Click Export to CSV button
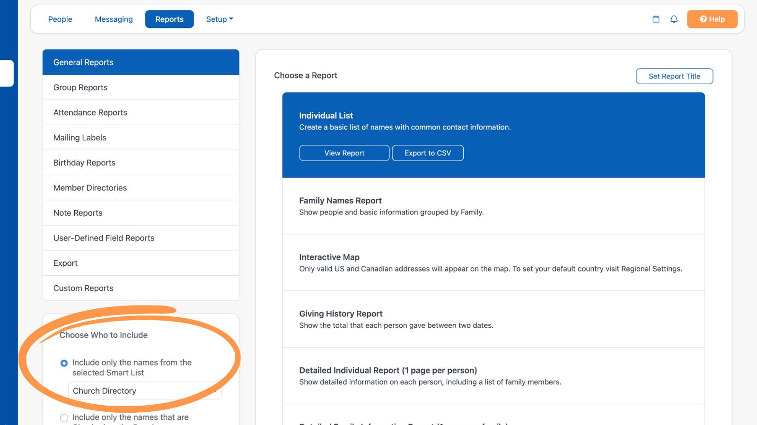 click(x=428, y=153)
